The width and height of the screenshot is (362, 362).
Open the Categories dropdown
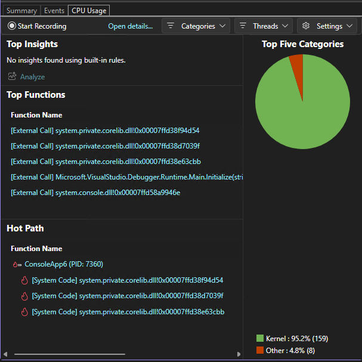[196, 26]
